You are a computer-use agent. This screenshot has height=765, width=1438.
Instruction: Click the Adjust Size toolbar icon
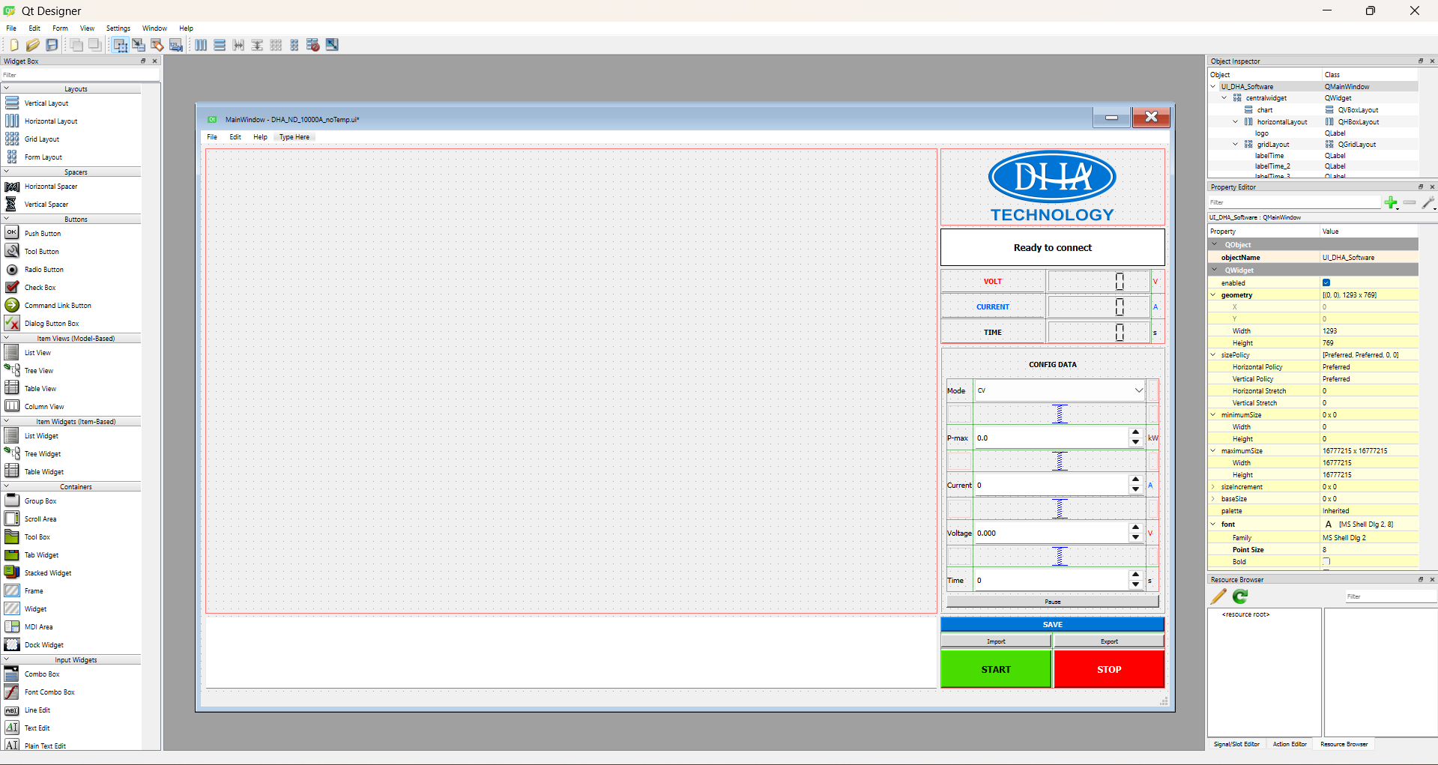(332, 45)
